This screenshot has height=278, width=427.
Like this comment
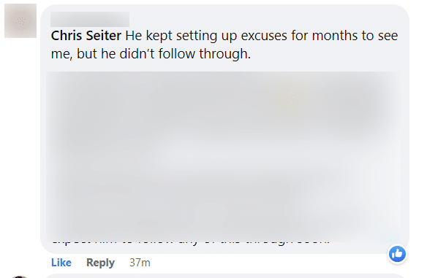(61, 263)
